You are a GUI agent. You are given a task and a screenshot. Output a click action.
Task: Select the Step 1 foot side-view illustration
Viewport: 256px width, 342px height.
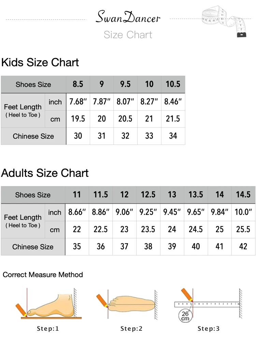pos(48,304)
